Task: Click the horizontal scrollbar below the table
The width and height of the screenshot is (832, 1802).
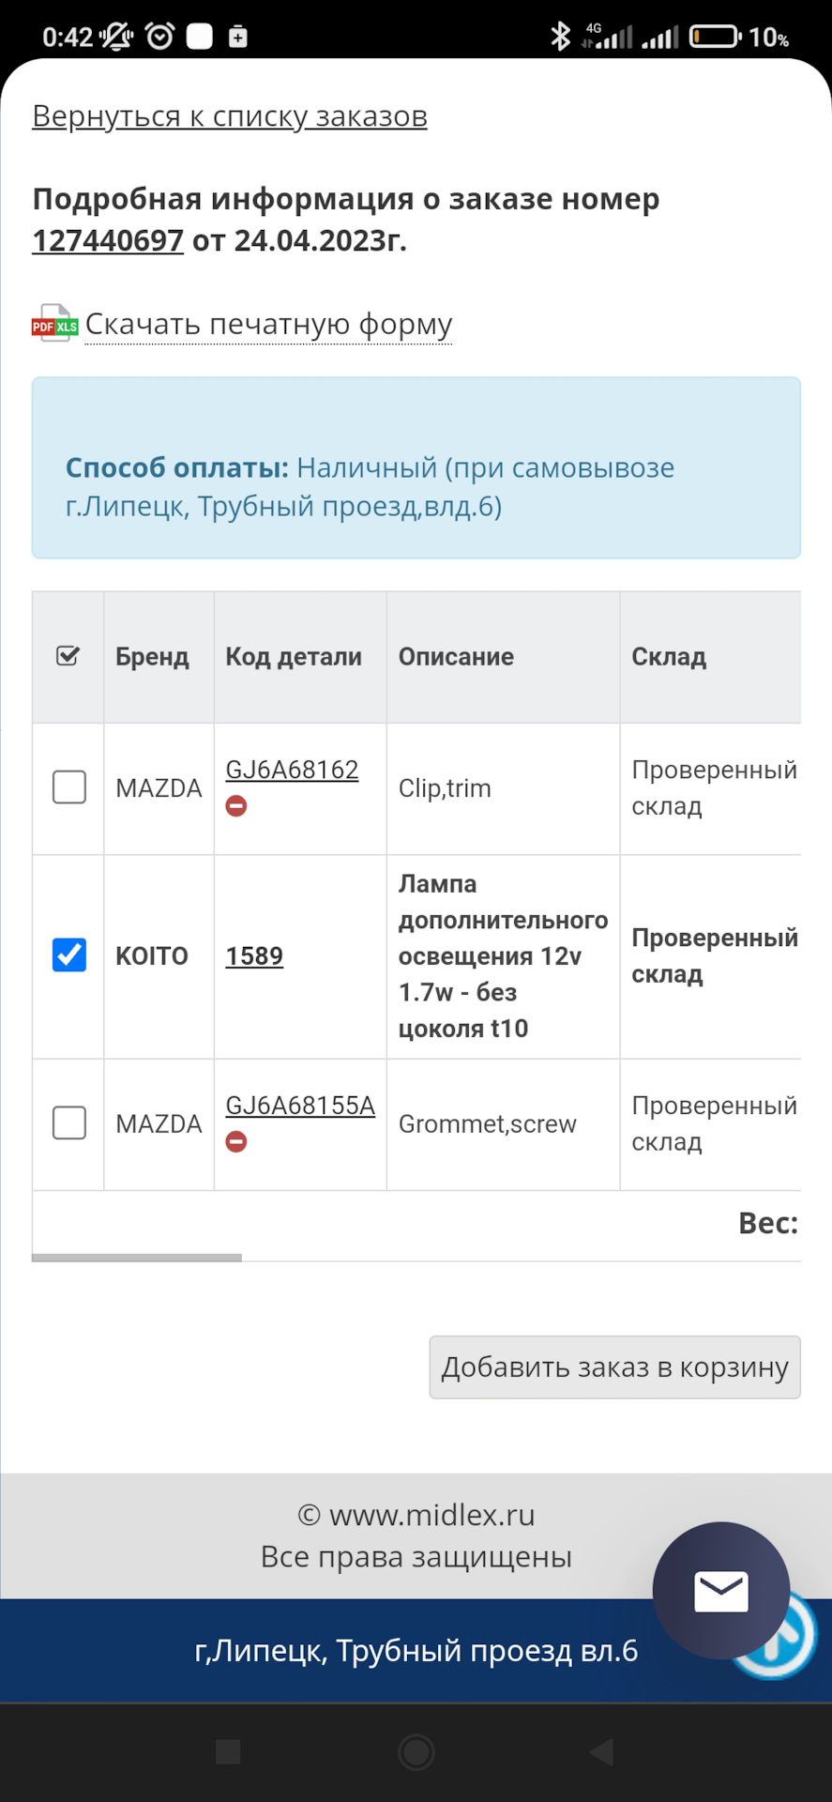Action: point(136,1257)
